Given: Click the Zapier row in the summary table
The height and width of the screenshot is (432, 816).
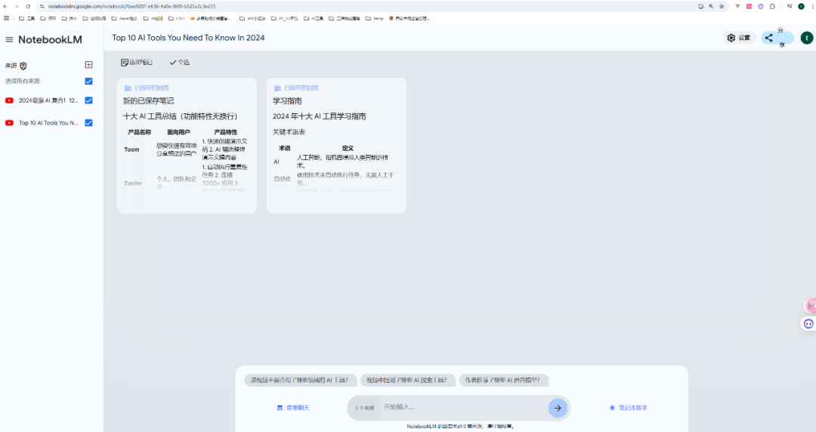Looking at the screenshot, I should coord(187,178).
